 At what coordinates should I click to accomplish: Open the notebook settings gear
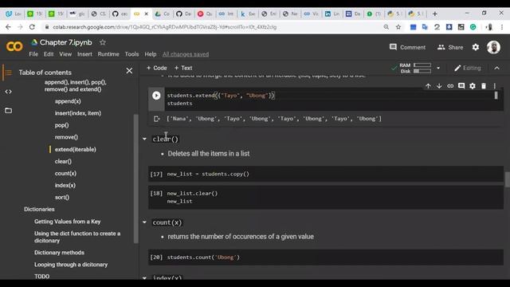(x=476, y=47)
